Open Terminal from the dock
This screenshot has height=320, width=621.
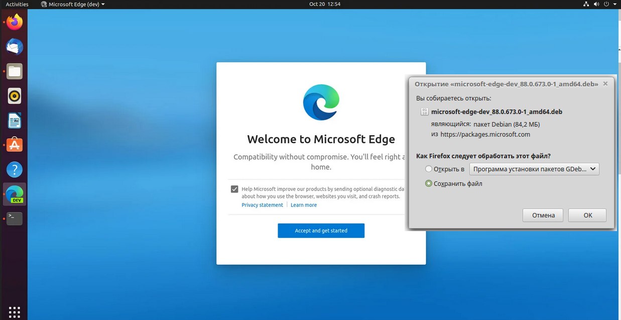pyautogui.click(x=15, y=219)
